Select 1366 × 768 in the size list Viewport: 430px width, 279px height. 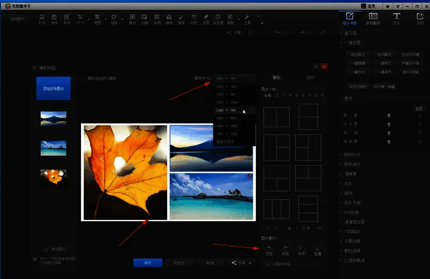[x=226, y=110]
